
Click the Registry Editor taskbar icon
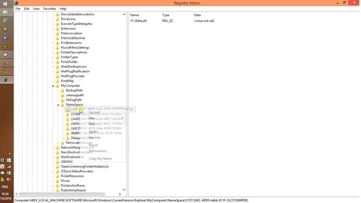pos(5,80)
